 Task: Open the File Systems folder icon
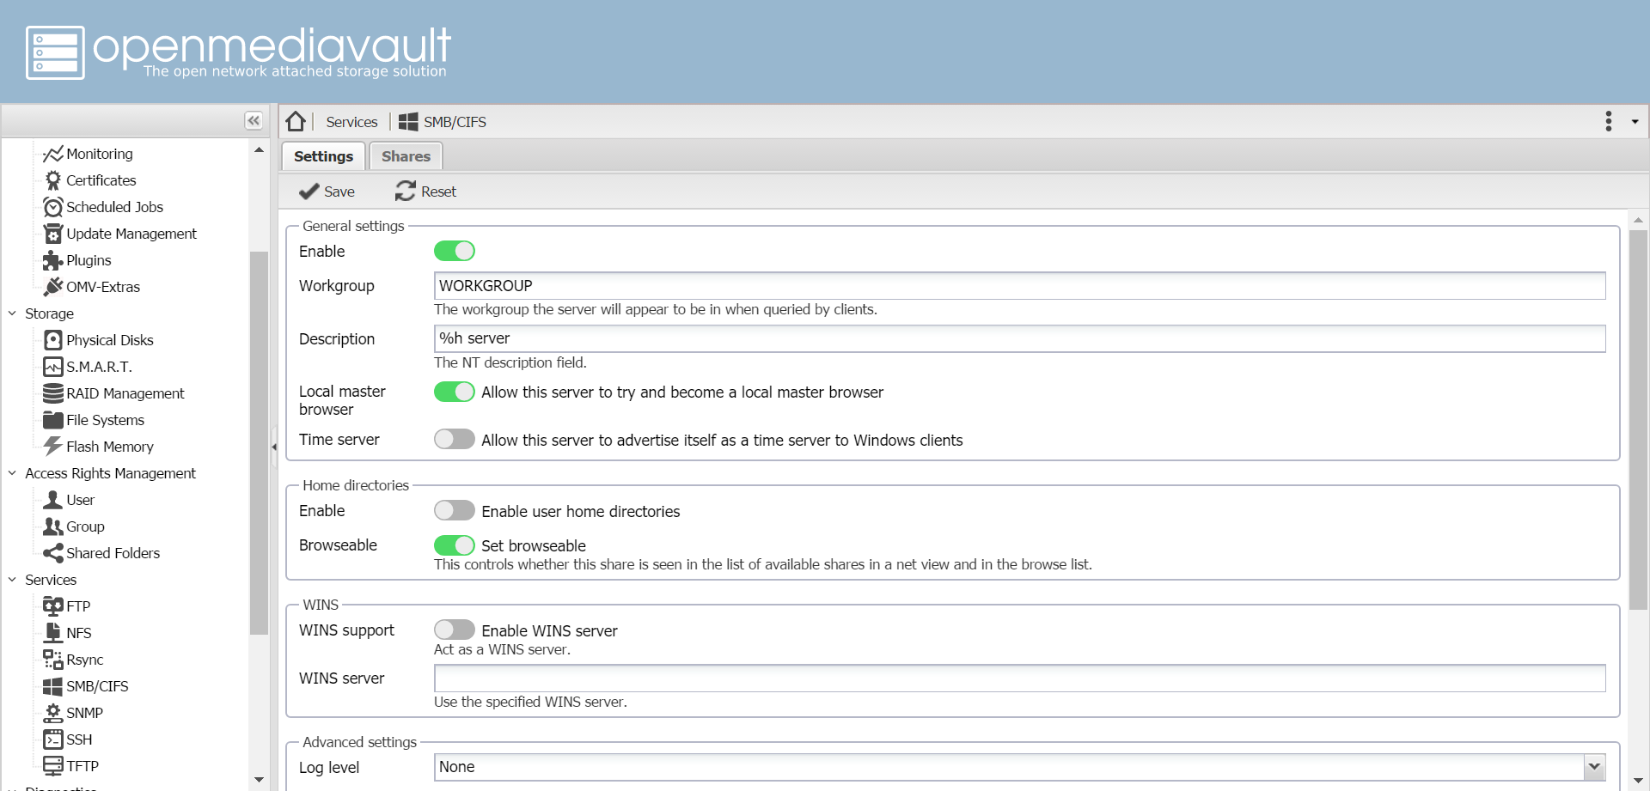(53, 420)
